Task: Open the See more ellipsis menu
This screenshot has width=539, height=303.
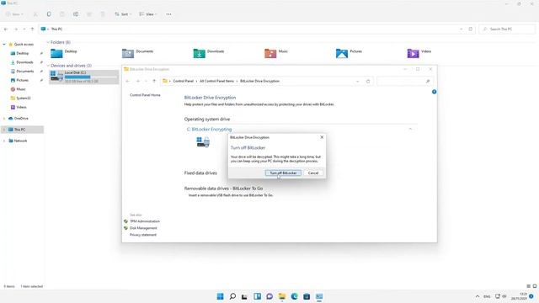Action: (x=168, y=14)
